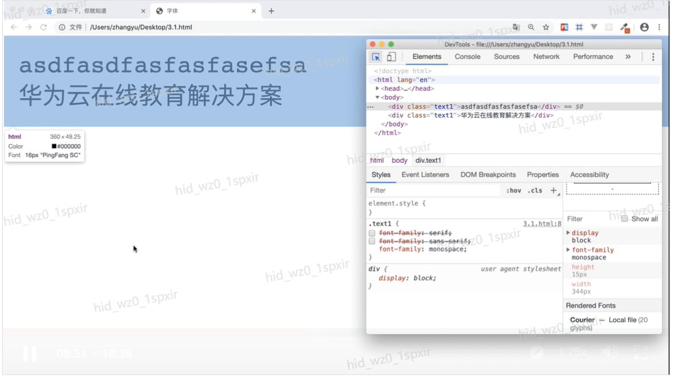Click the blue grid extension icon
This screenshot has width=683, height=376.
click(579, 27)
